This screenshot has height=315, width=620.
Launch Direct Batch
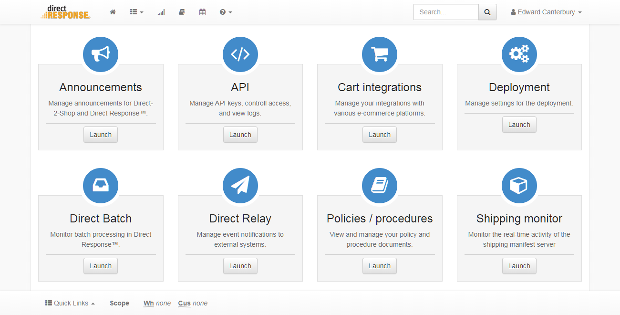coord(101,266)
